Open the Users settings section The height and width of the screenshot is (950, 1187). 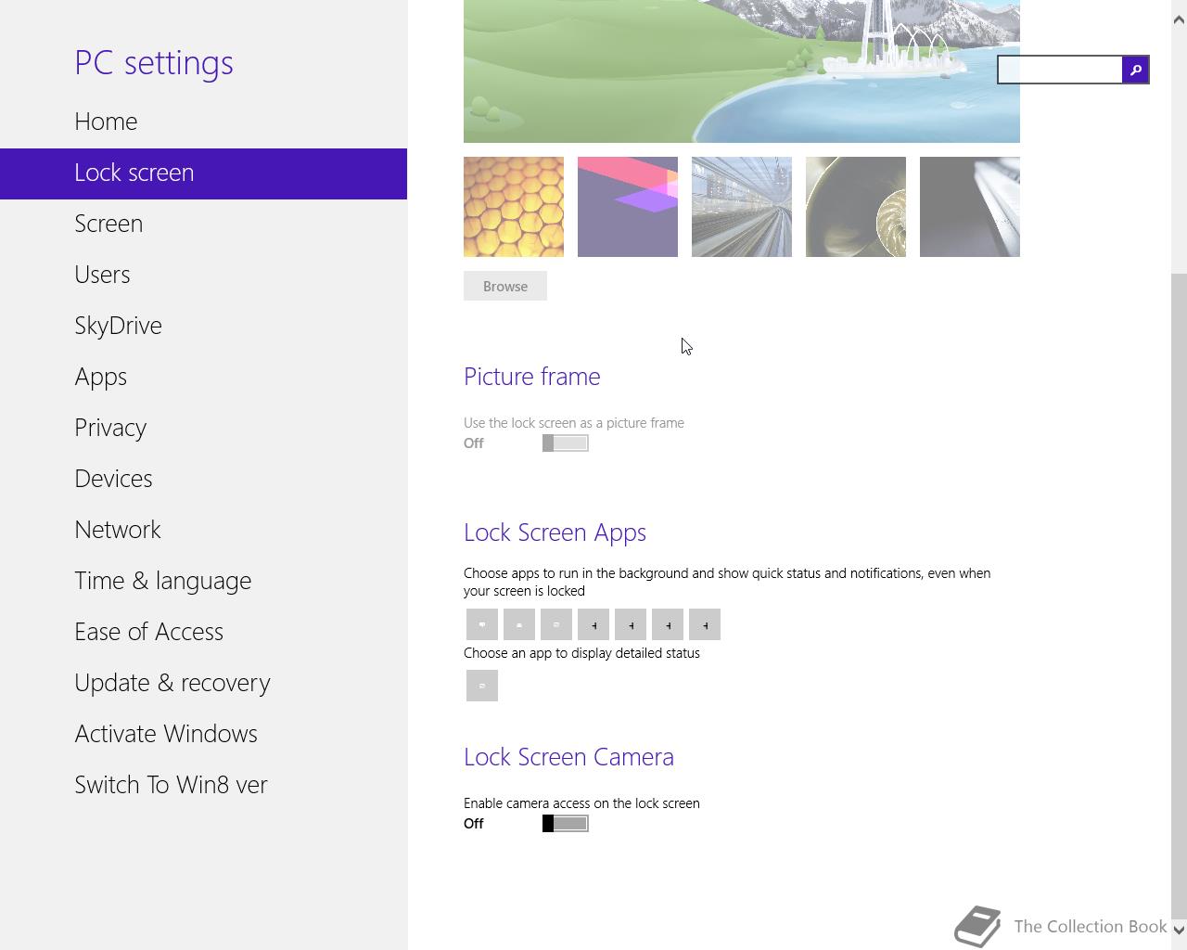point(102,275)
